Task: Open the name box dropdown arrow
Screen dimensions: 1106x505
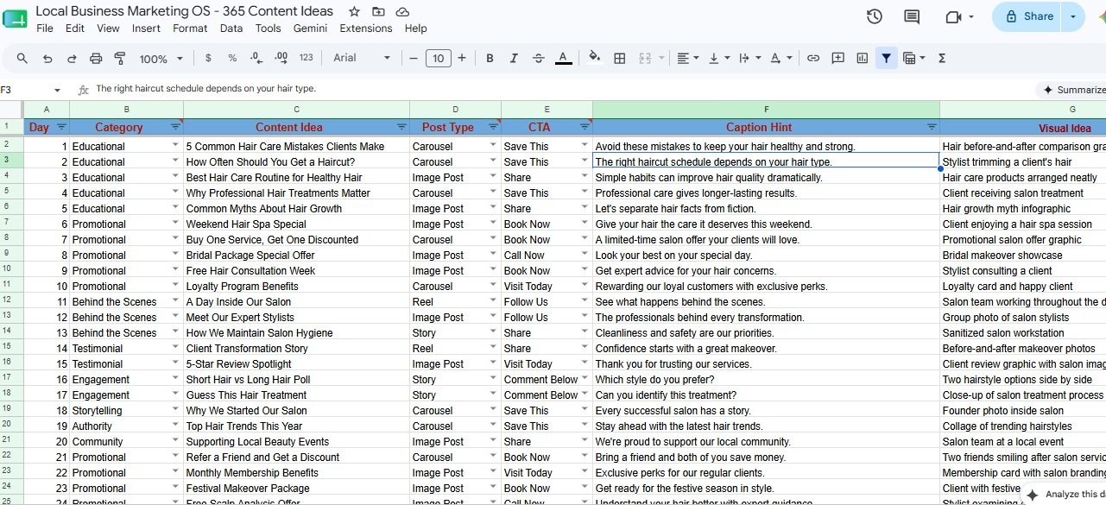Action: click(x=58, y=90)
